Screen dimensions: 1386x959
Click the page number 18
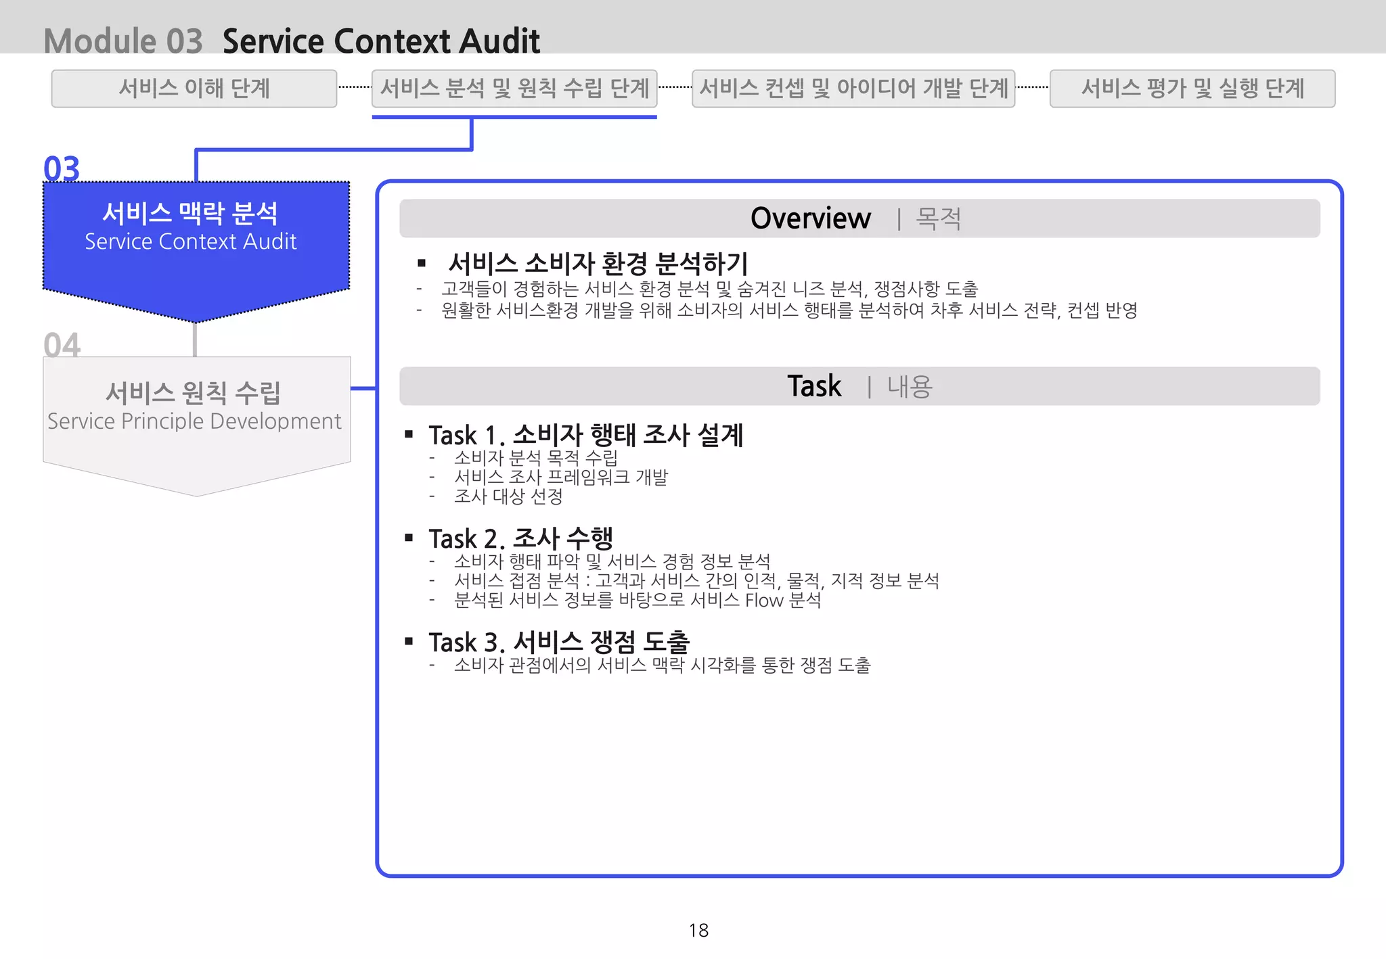(698, 931)
